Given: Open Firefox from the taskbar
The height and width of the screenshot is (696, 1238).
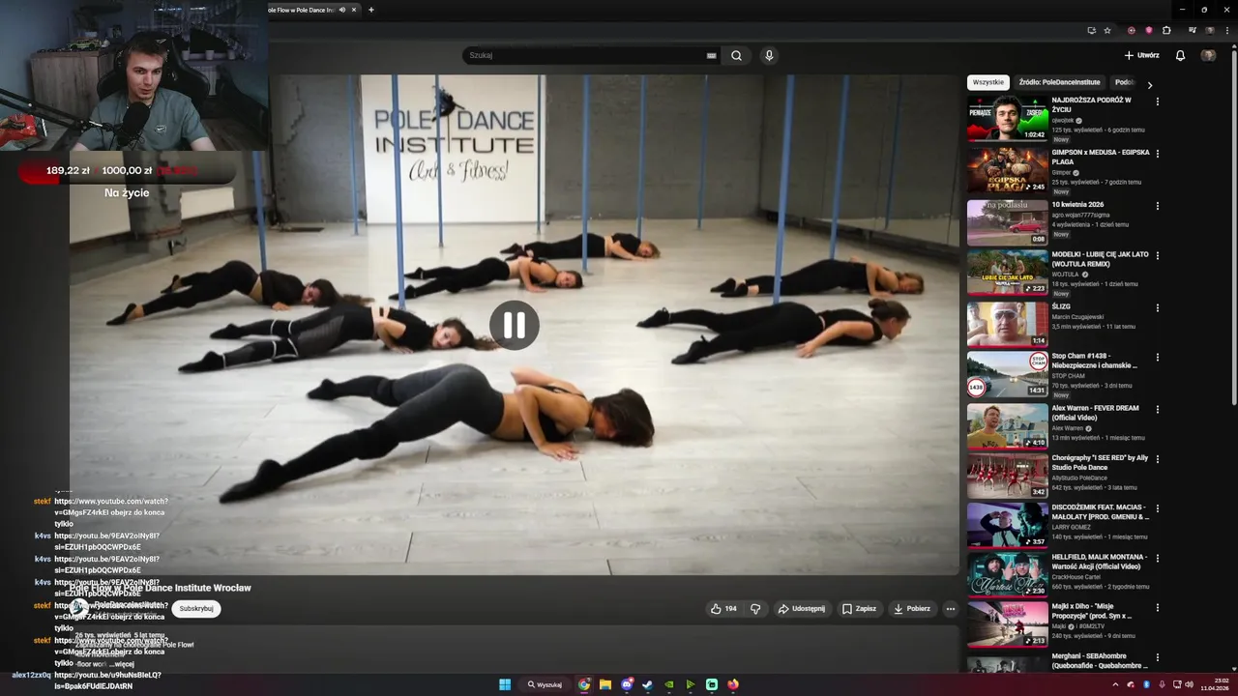Looking at the screenshot, I should pyautogui.click(x=733, y=684).
